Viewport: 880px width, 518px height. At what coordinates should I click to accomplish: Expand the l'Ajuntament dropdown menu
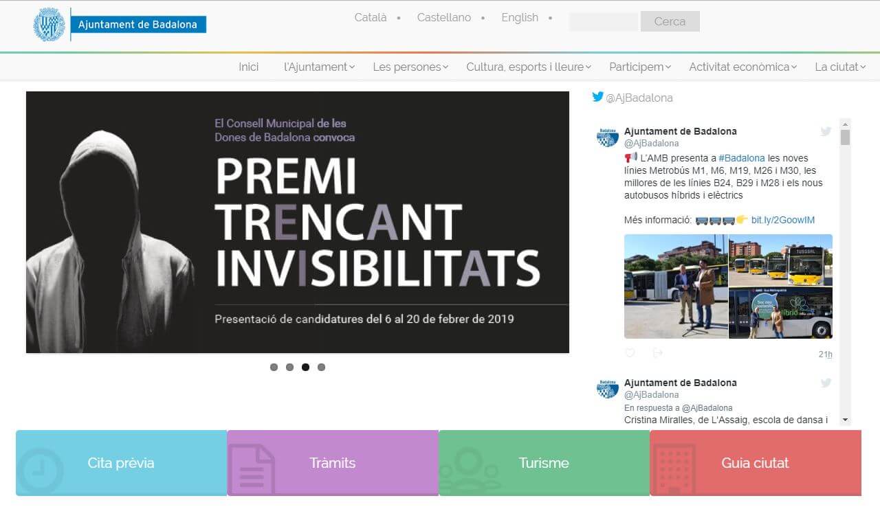319,67
